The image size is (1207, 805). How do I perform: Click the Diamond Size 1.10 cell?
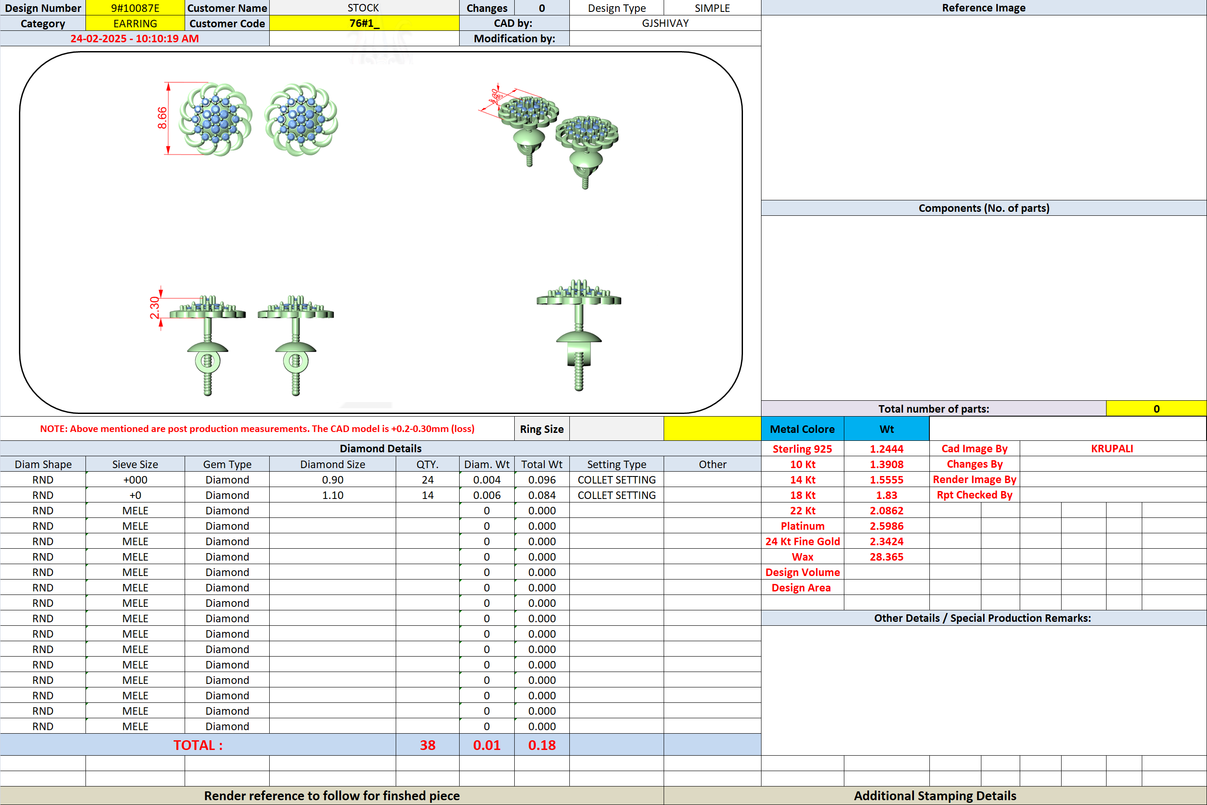(x=333, y=495)
